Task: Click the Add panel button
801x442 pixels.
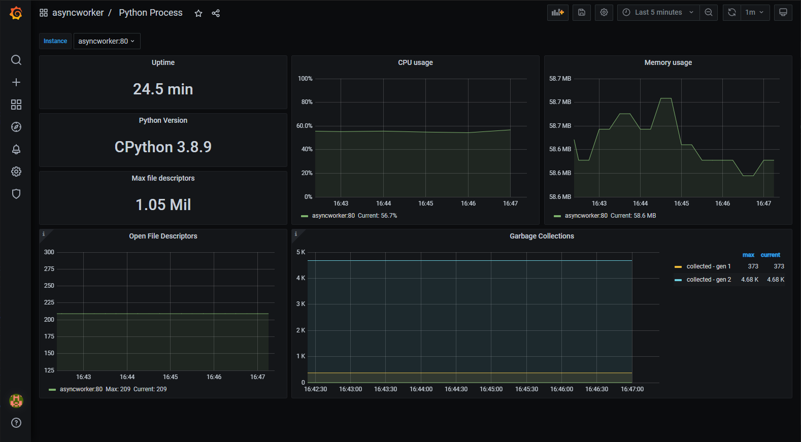Action: [558, 13]
